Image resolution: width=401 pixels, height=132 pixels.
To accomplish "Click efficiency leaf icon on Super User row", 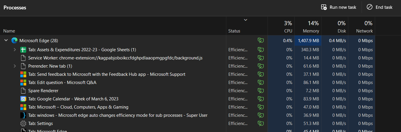I will pos(261,115).
